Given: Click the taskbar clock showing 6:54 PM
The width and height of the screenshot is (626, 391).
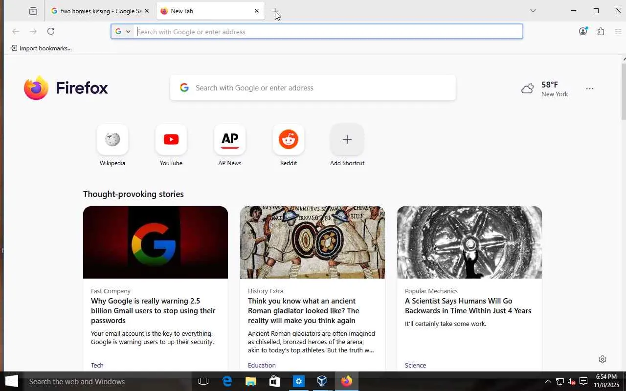Looking at the screenshot, I should 606,381.
